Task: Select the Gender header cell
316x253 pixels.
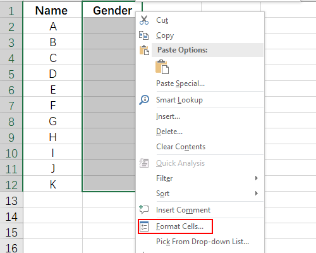Action: tap(112, 9)
